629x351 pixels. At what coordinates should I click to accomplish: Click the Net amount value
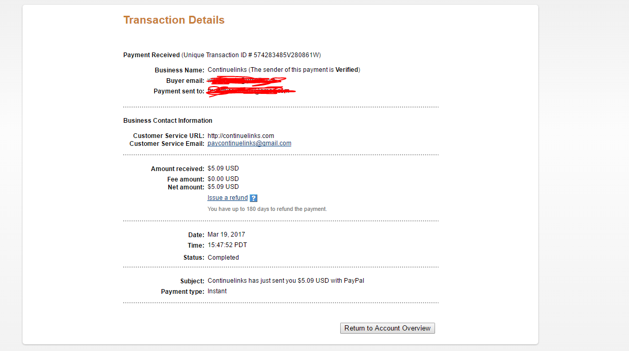(223, 187)
